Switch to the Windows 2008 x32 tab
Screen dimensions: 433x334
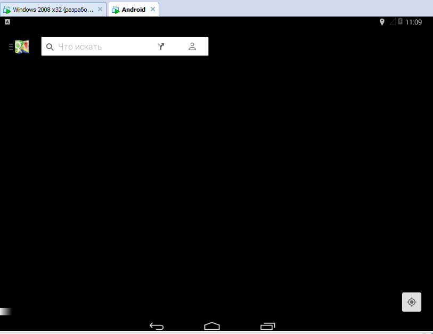(52, 10)
